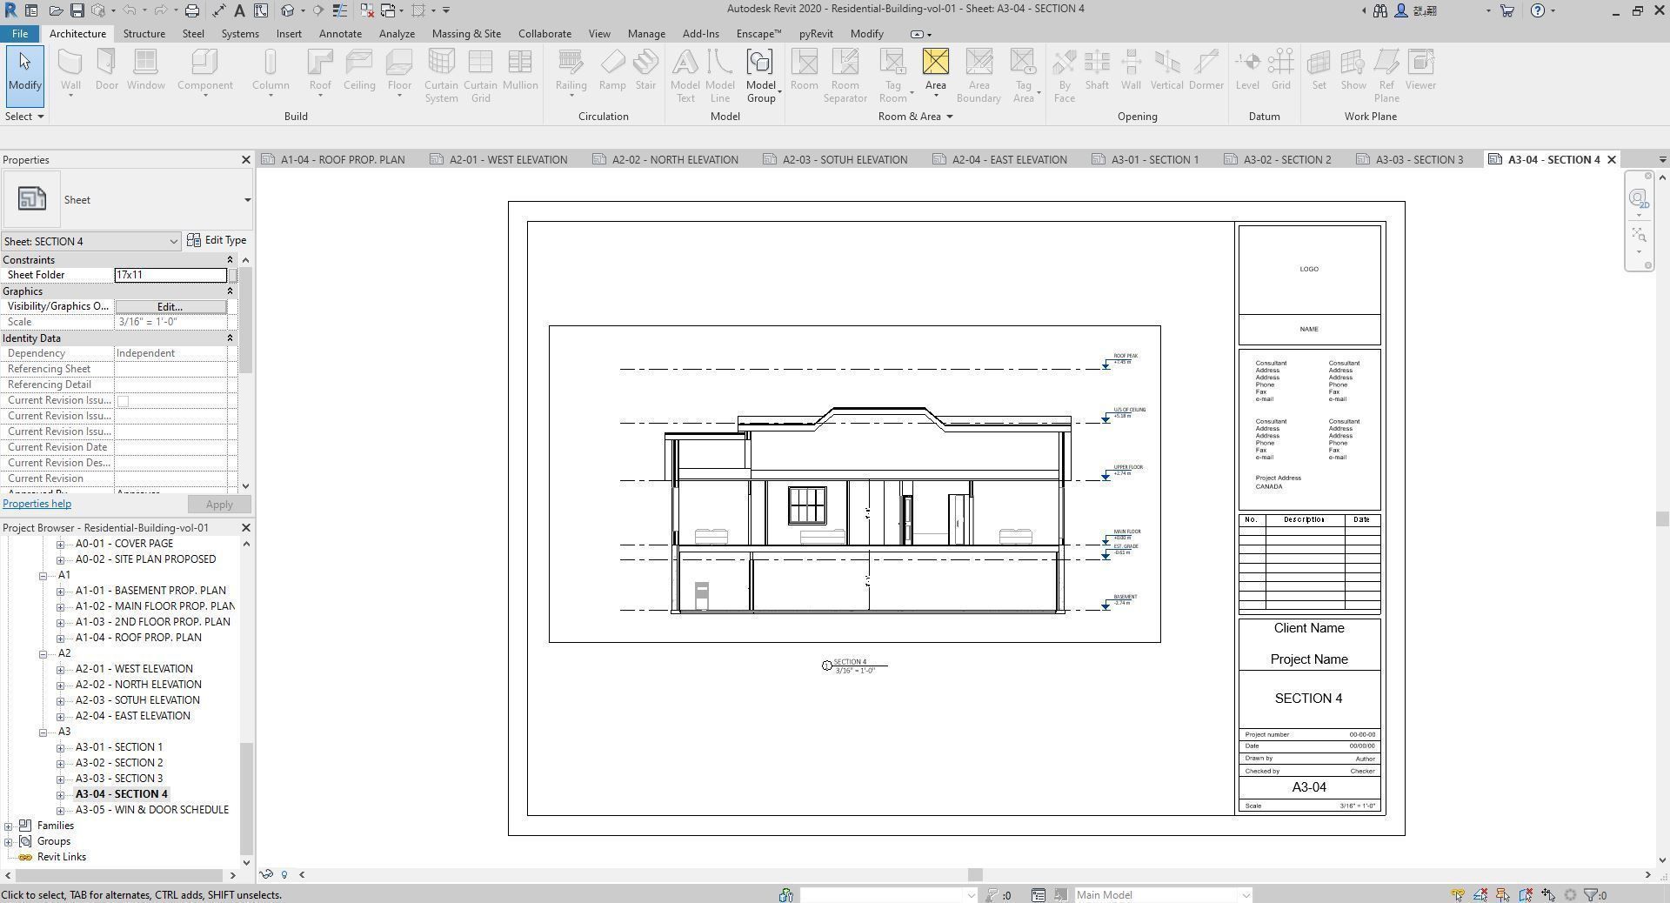Switch to the A3-01 - SECTION 1 view tab

coord(1146,160)
